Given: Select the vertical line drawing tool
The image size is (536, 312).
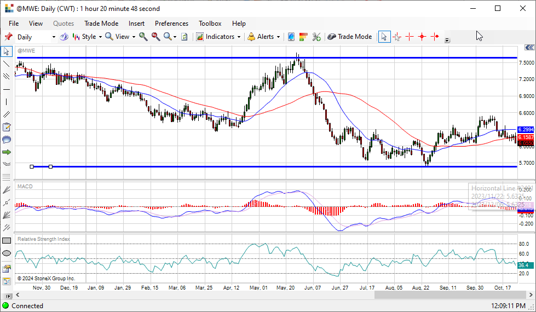Looking at the screenshot, I should pos(6,102).
